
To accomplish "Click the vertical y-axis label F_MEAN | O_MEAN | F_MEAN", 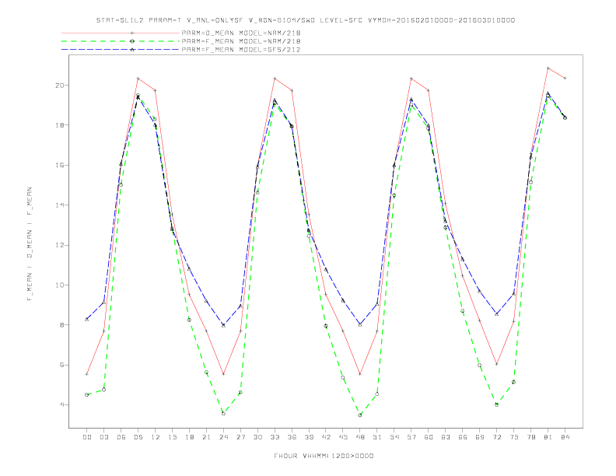I will point(30,244).
